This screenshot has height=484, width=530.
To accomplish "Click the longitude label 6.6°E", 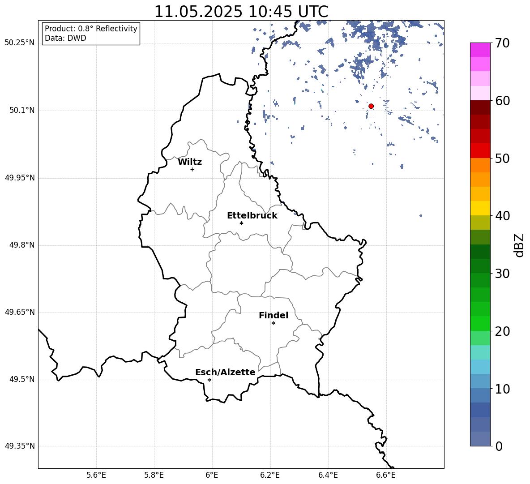I will [x=386, y=475].
